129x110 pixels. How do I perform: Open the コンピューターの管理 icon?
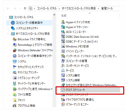[63, 61]
